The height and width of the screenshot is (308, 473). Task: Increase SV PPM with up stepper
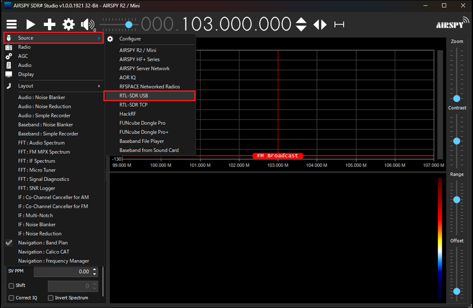[x=95, y=269]
